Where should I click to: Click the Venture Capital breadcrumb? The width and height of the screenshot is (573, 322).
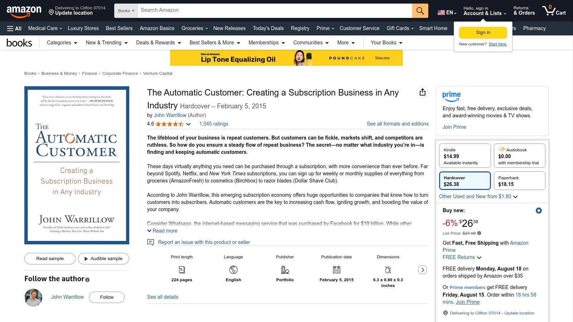point(158,73)
